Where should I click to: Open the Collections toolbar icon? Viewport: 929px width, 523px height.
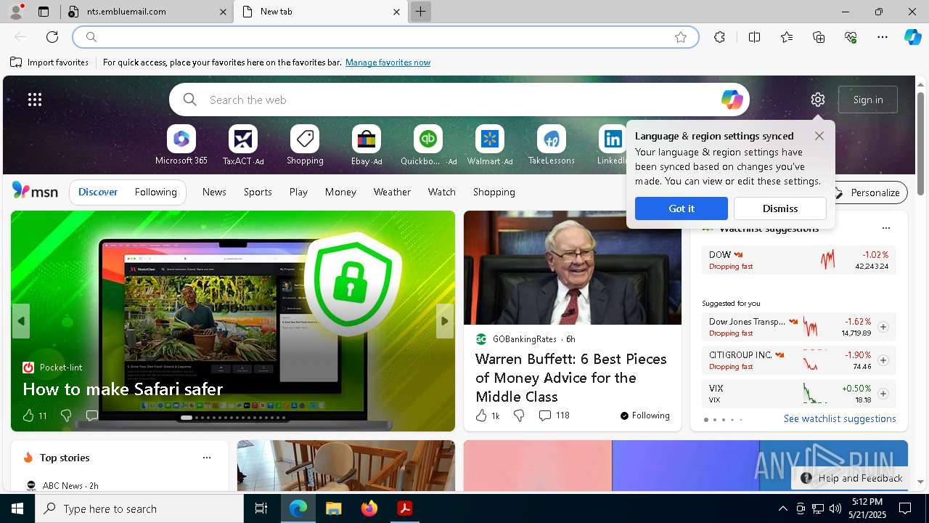point(819,37)
